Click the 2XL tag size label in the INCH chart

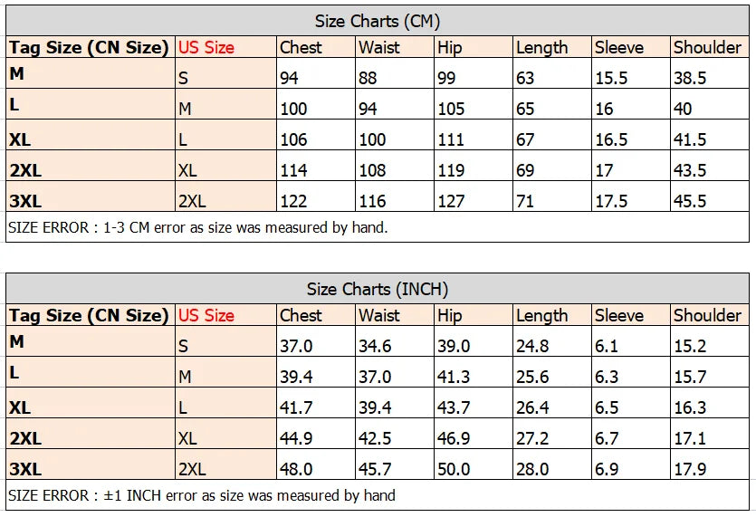point(25,438)
